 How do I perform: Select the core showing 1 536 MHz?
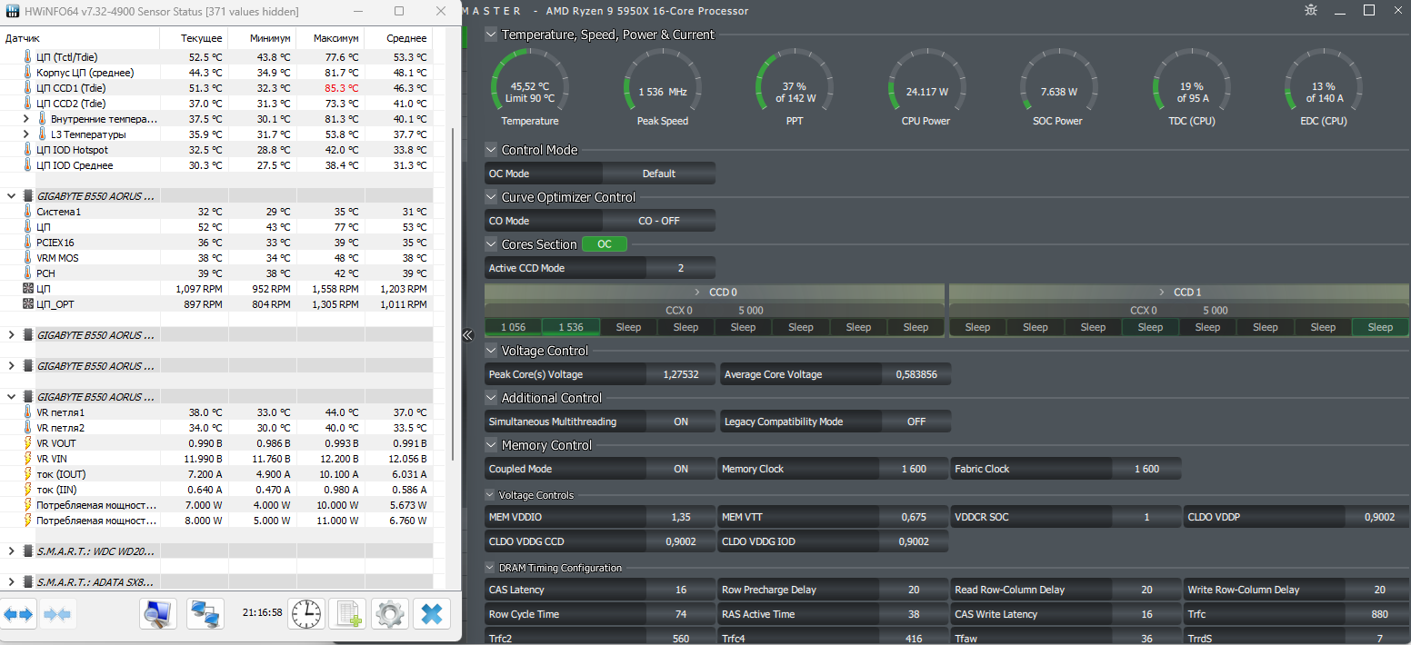pyautogui.click(x=571, y=327)
